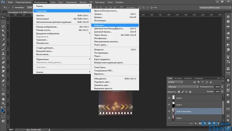Switch to the Операции tab
The width and height of the screenshot is (232, 131).
click(x=199, y=78)
